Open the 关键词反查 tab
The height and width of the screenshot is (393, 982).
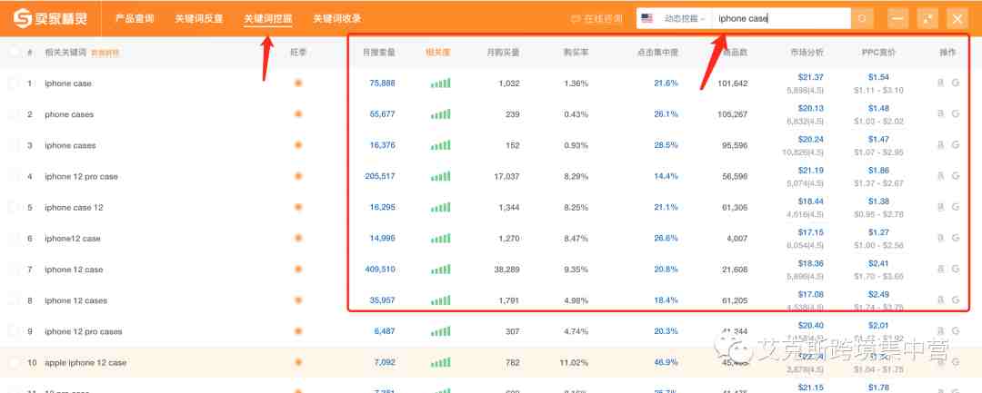(198, 19)
